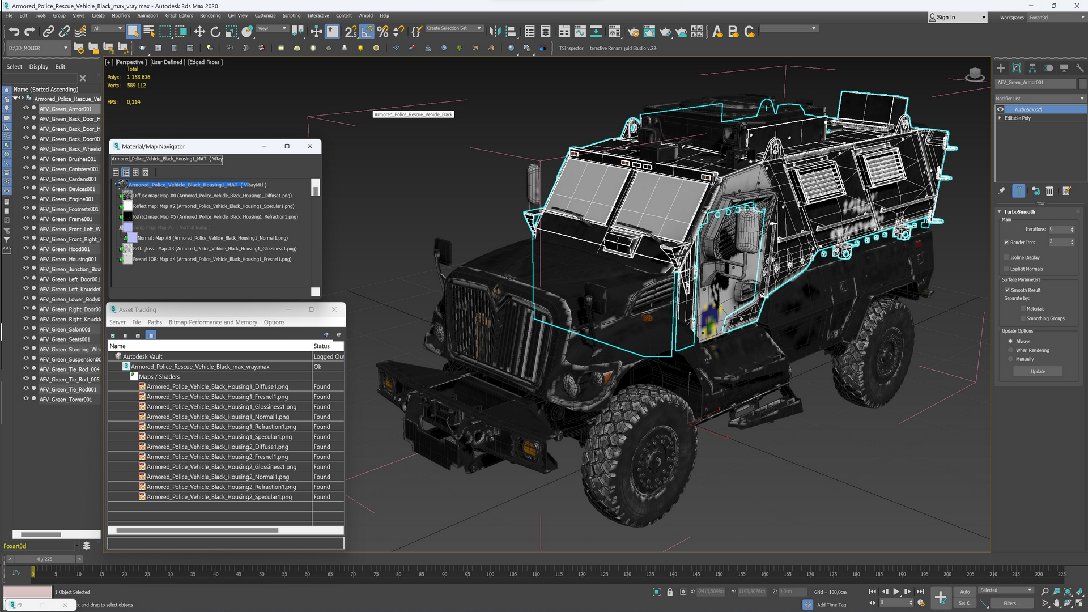1088x612 pixels.
Task: Choose the Select and Rotate tool
Action: click(215, 32)
